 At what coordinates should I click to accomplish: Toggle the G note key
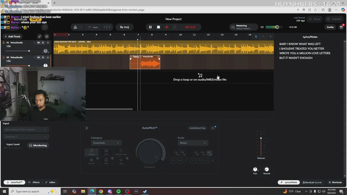(200, 161)
